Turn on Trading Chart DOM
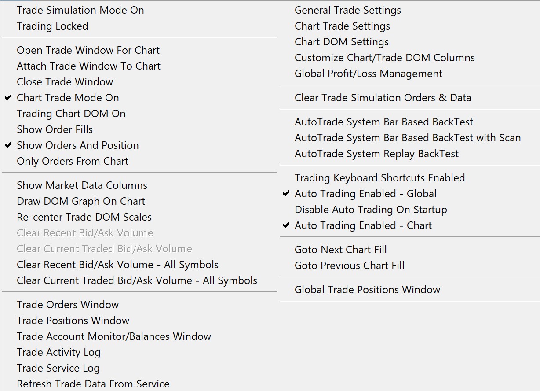Image resolution: width=540 pixels, height=391 pixels. coord(71,114)
